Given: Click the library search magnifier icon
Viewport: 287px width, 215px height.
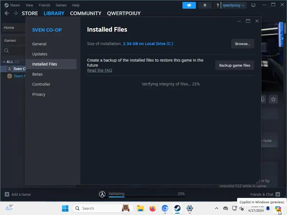Looking at the screenshot, I should 6,51.
